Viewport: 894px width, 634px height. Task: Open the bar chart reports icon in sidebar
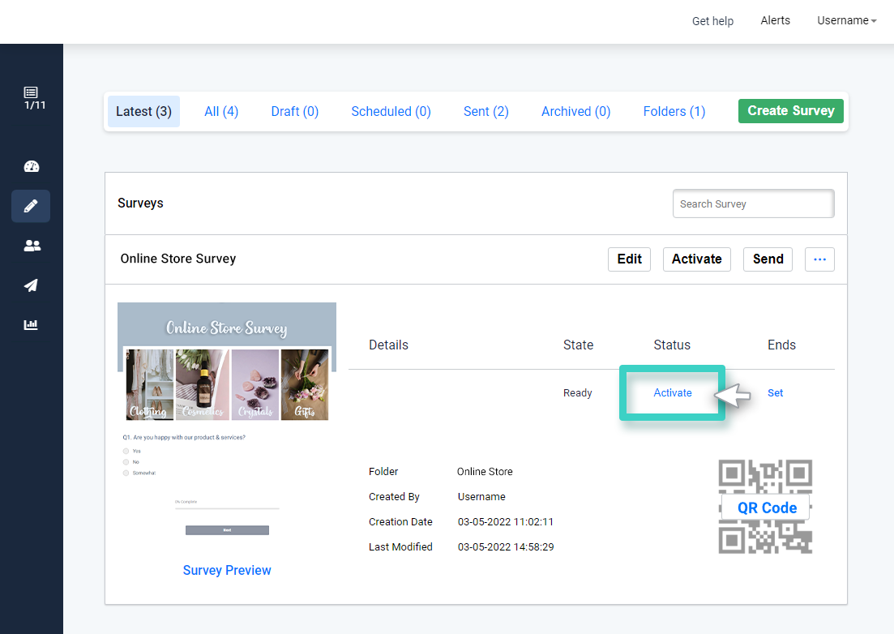[x=31, y=324]
